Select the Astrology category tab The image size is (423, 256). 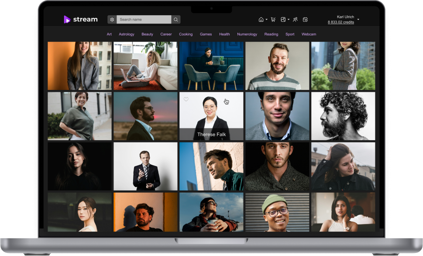[x=127, y=34]
